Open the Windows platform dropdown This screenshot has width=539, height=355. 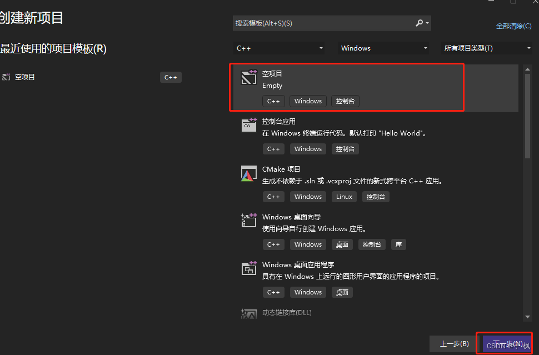coord(383,48)
